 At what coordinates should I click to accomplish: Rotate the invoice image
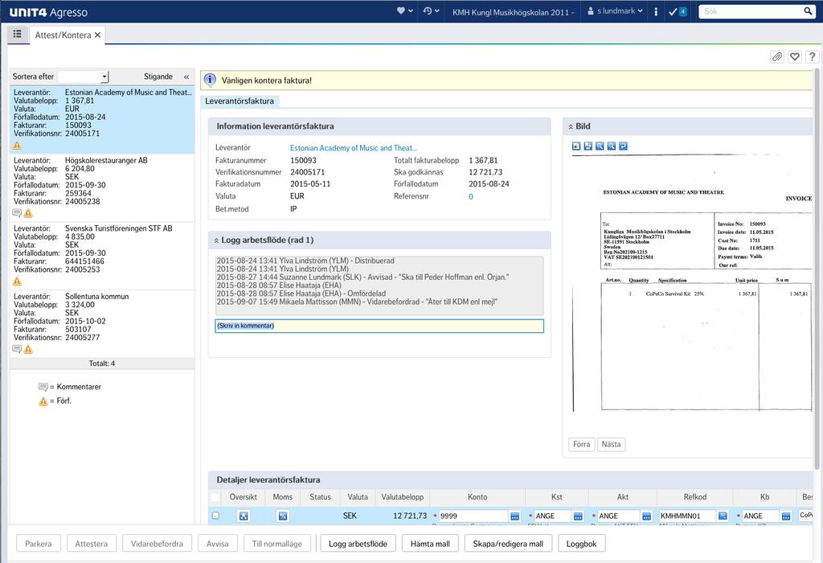[623, 146]
